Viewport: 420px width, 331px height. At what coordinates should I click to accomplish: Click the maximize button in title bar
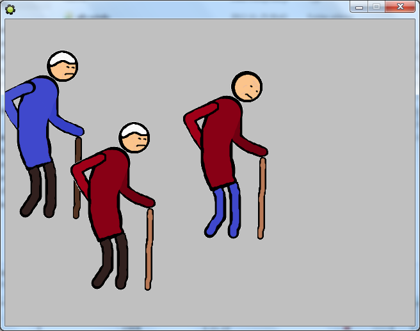pos(377,6)
